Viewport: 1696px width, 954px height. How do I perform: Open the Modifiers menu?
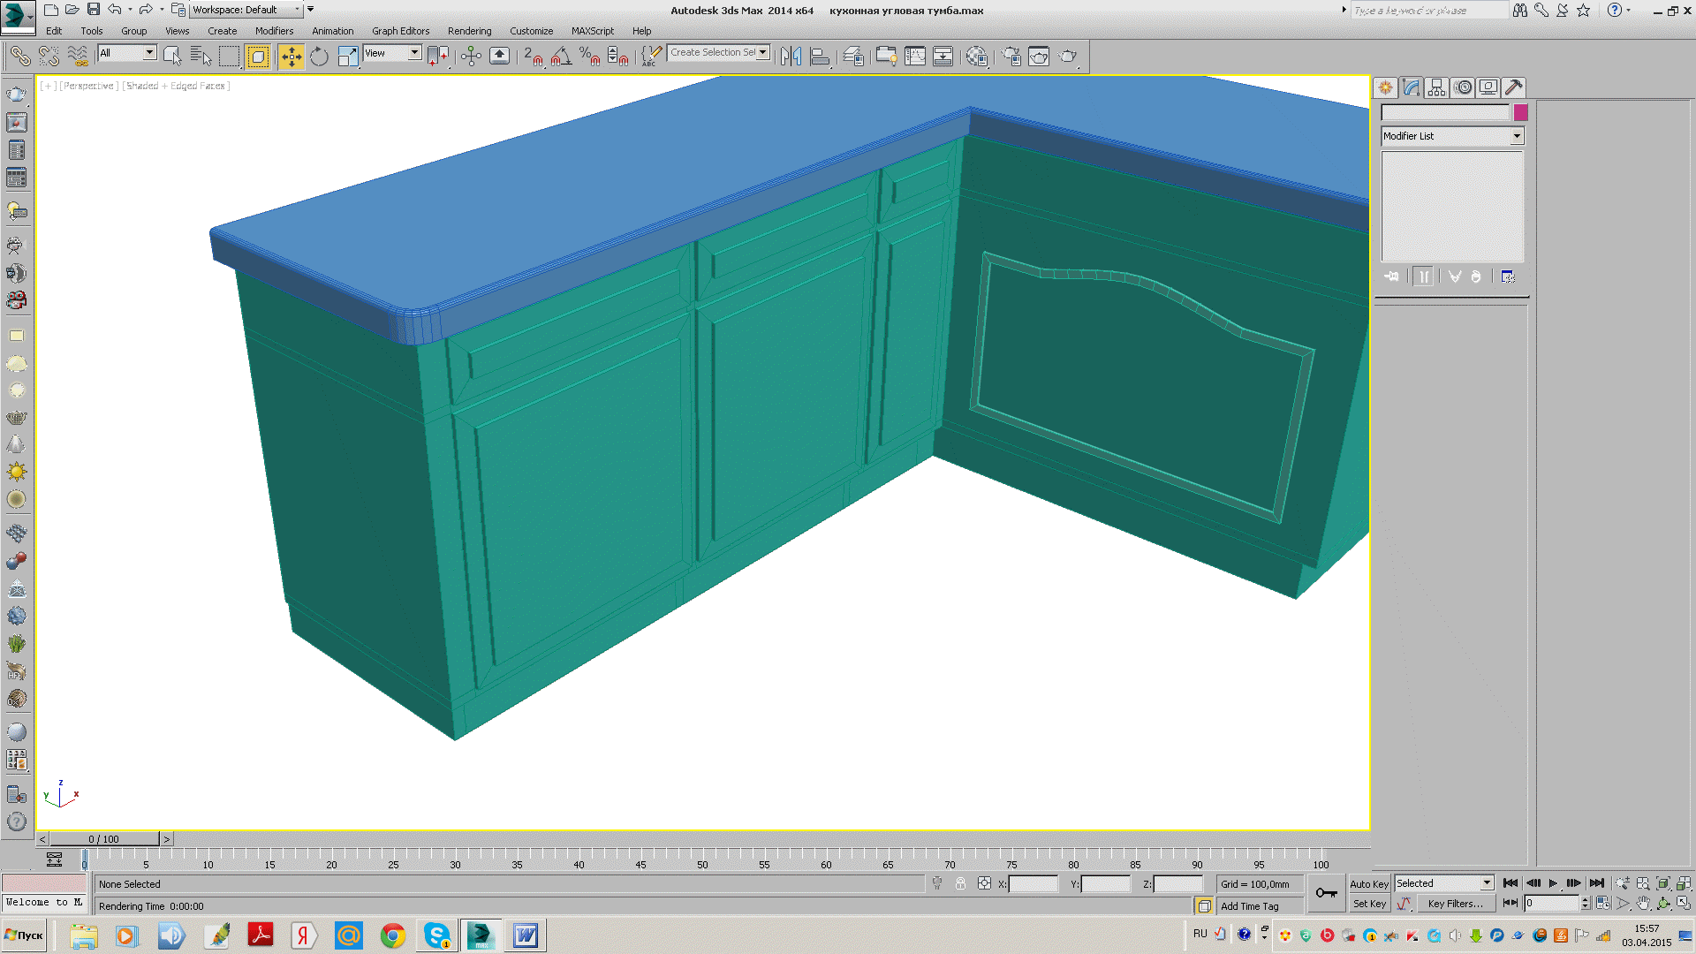(x=274, y=31)
